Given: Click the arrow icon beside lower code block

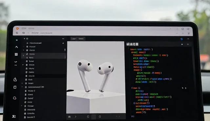Looking at the screenshot, I should point(182,88).
